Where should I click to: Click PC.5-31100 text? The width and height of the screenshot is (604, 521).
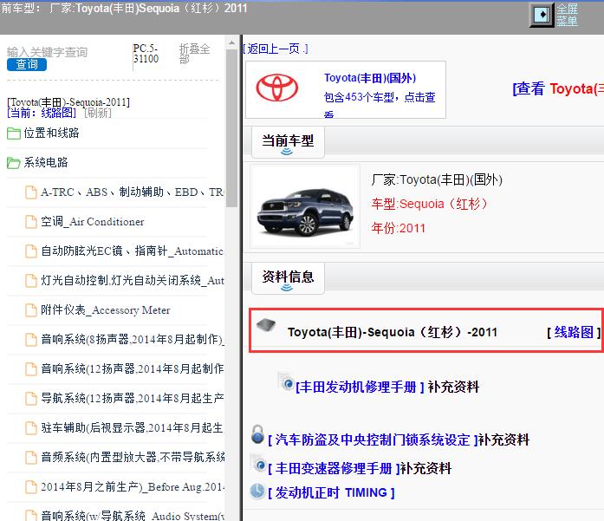(146, 54)
